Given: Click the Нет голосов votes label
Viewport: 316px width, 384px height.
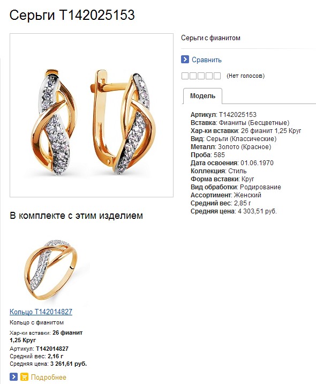Looking at the screenshot, I should (245, 76).
